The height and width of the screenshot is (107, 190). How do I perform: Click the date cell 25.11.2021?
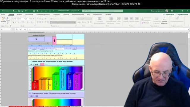(x=34, y=64)
